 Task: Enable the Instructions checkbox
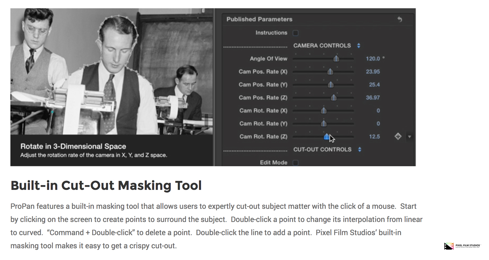[295, 33]
